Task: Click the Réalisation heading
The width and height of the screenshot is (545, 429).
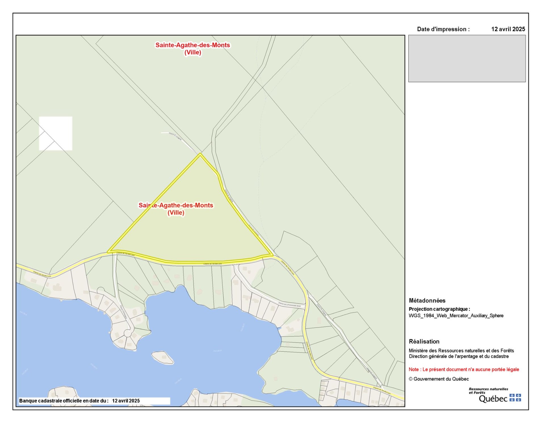Action: point(424,341)
